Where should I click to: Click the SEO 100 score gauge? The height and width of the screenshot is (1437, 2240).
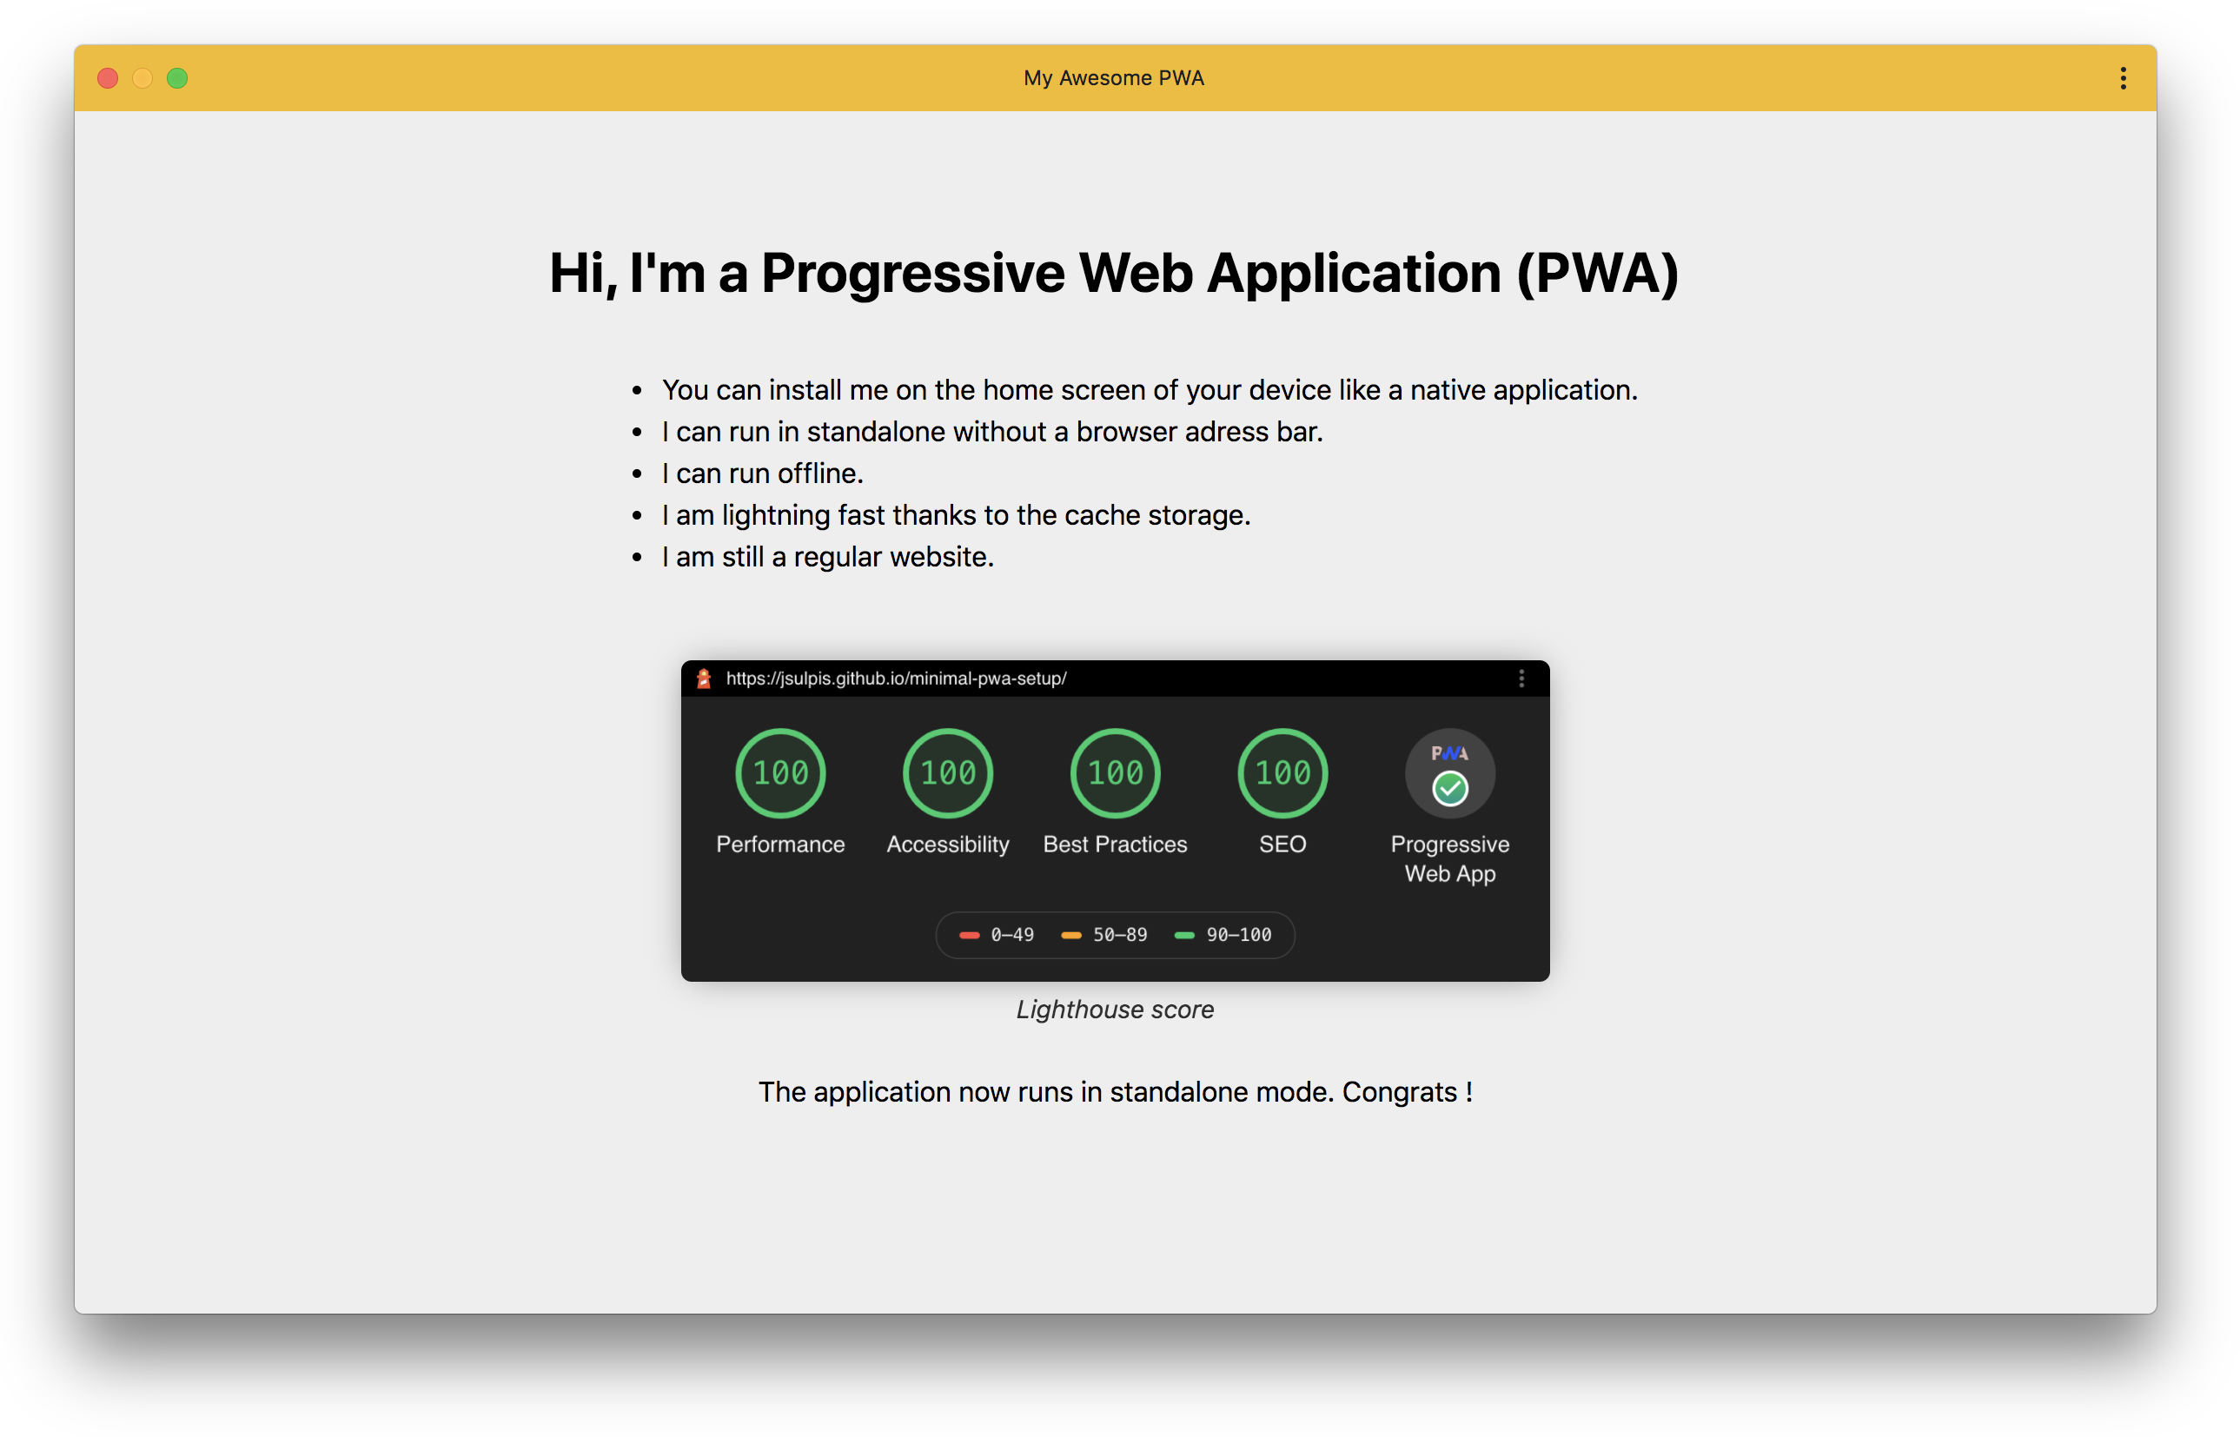(x=1282, y=772)
